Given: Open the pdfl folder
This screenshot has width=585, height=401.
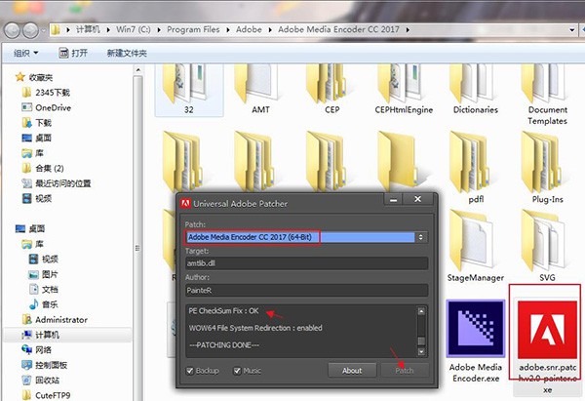Looking at the screenshot, I should [476, 168].
